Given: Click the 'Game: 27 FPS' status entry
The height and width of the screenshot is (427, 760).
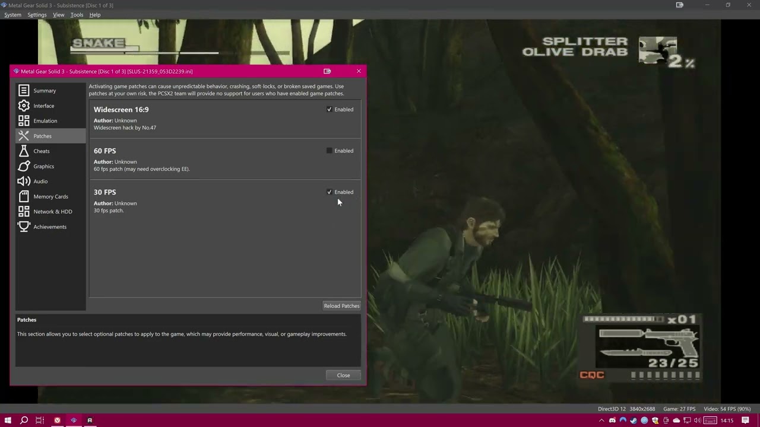Looking at the screenshot, I should tap(679, 409).
